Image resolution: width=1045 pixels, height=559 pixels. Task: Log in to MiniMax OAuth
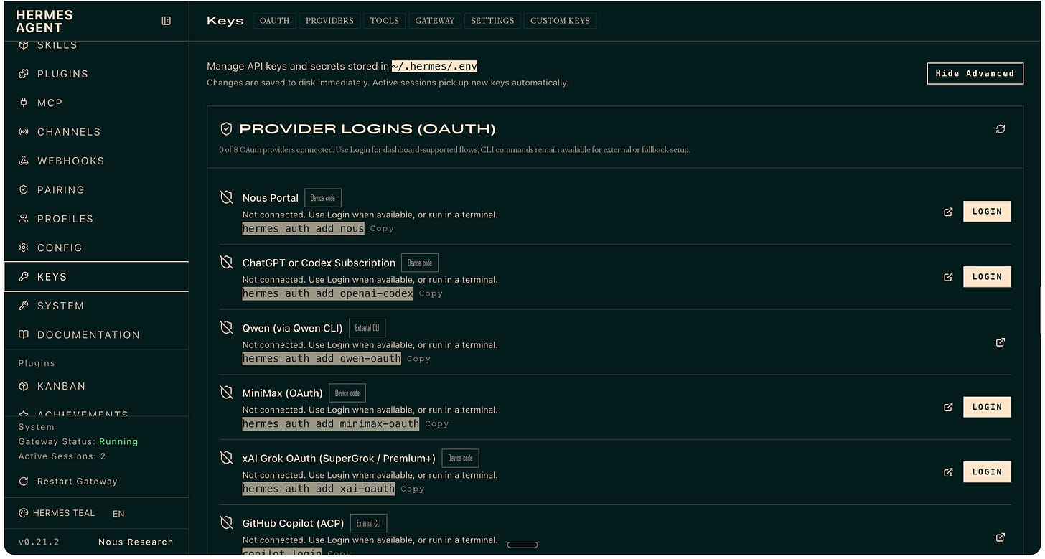987,407
